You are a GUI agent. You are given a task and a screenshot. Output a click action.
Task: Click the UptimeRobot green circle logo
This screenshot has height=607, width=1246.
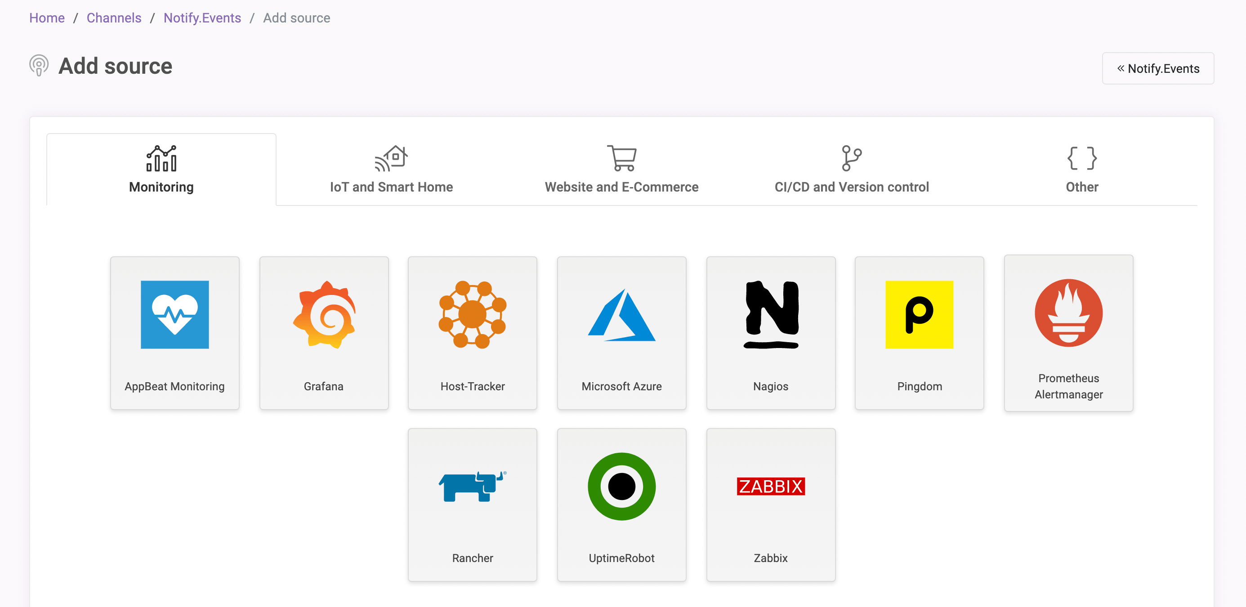tap(621, 486)
